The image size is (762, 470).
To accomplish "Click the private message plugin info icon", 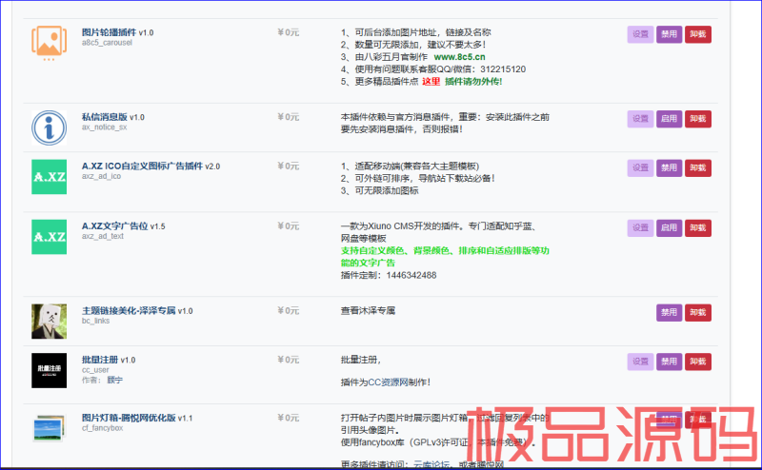I will (x=50, y=127).
